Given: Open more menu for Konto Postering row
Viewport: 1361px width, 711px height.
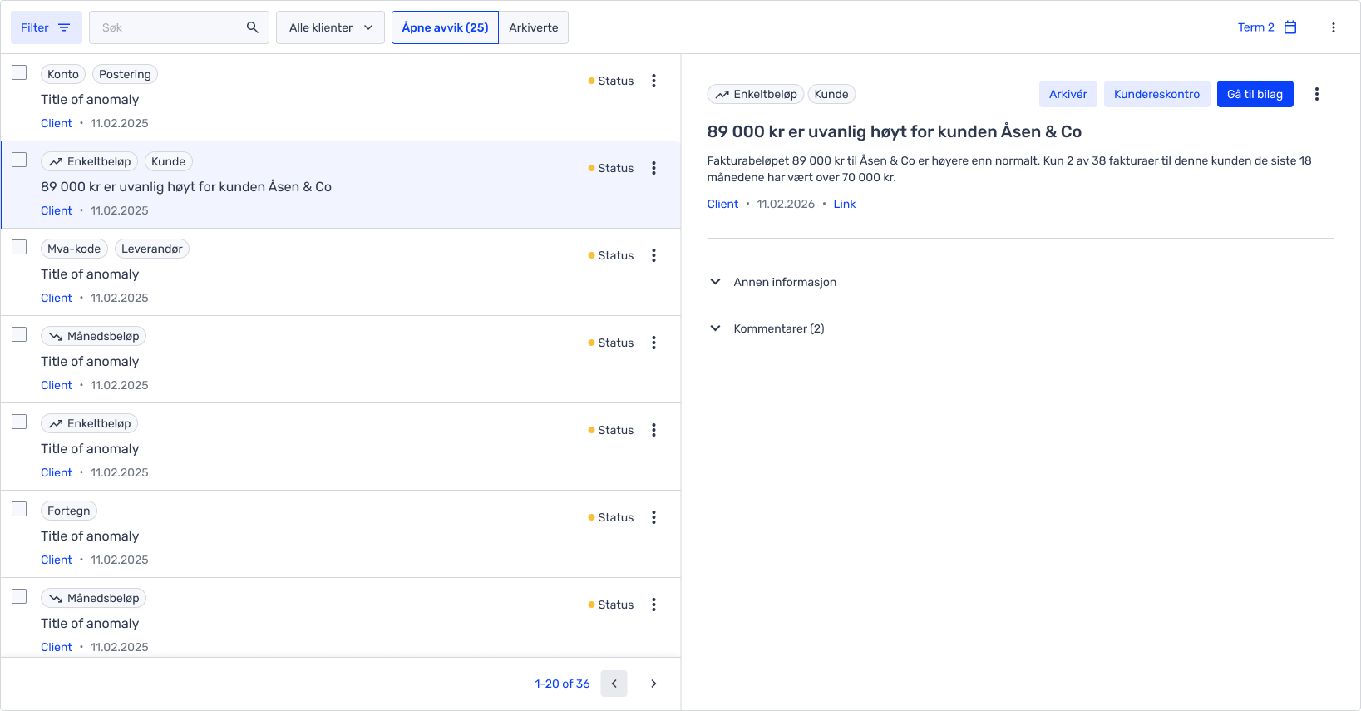Looking at the screenshot, I should (654, 81).
